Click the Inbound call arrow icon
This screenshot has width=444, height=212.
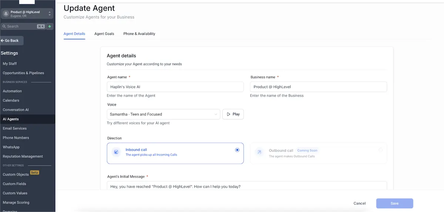pos(116,152)
